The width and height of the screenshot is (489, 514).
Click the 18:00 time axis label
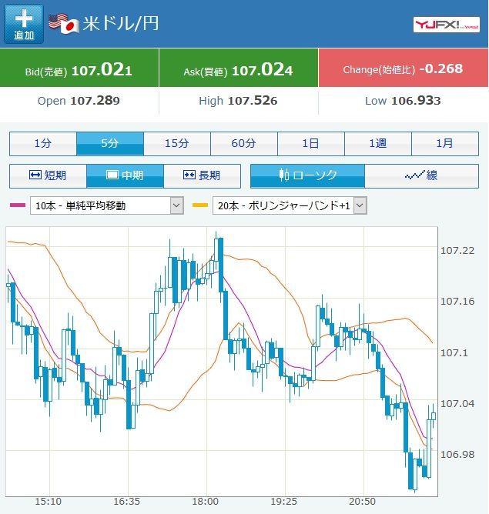(206, 502)
